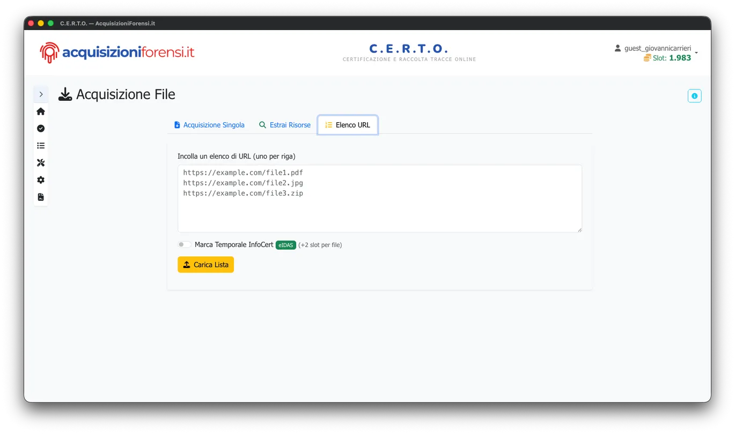Open the Estrai Risorse tab
The height and width of the screenshot is (434, 735).
pyautogui.click(x=285, y=124)
